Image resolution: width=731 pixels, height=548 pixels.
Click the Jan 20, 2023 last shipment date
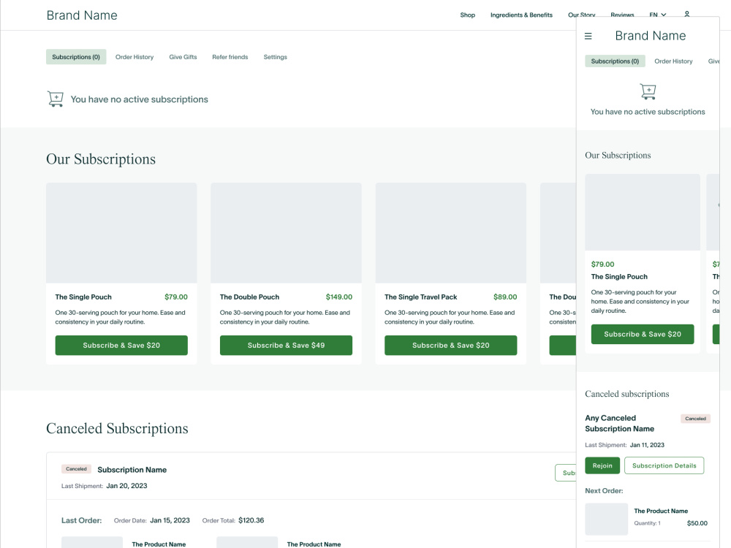tap(126, 486)
